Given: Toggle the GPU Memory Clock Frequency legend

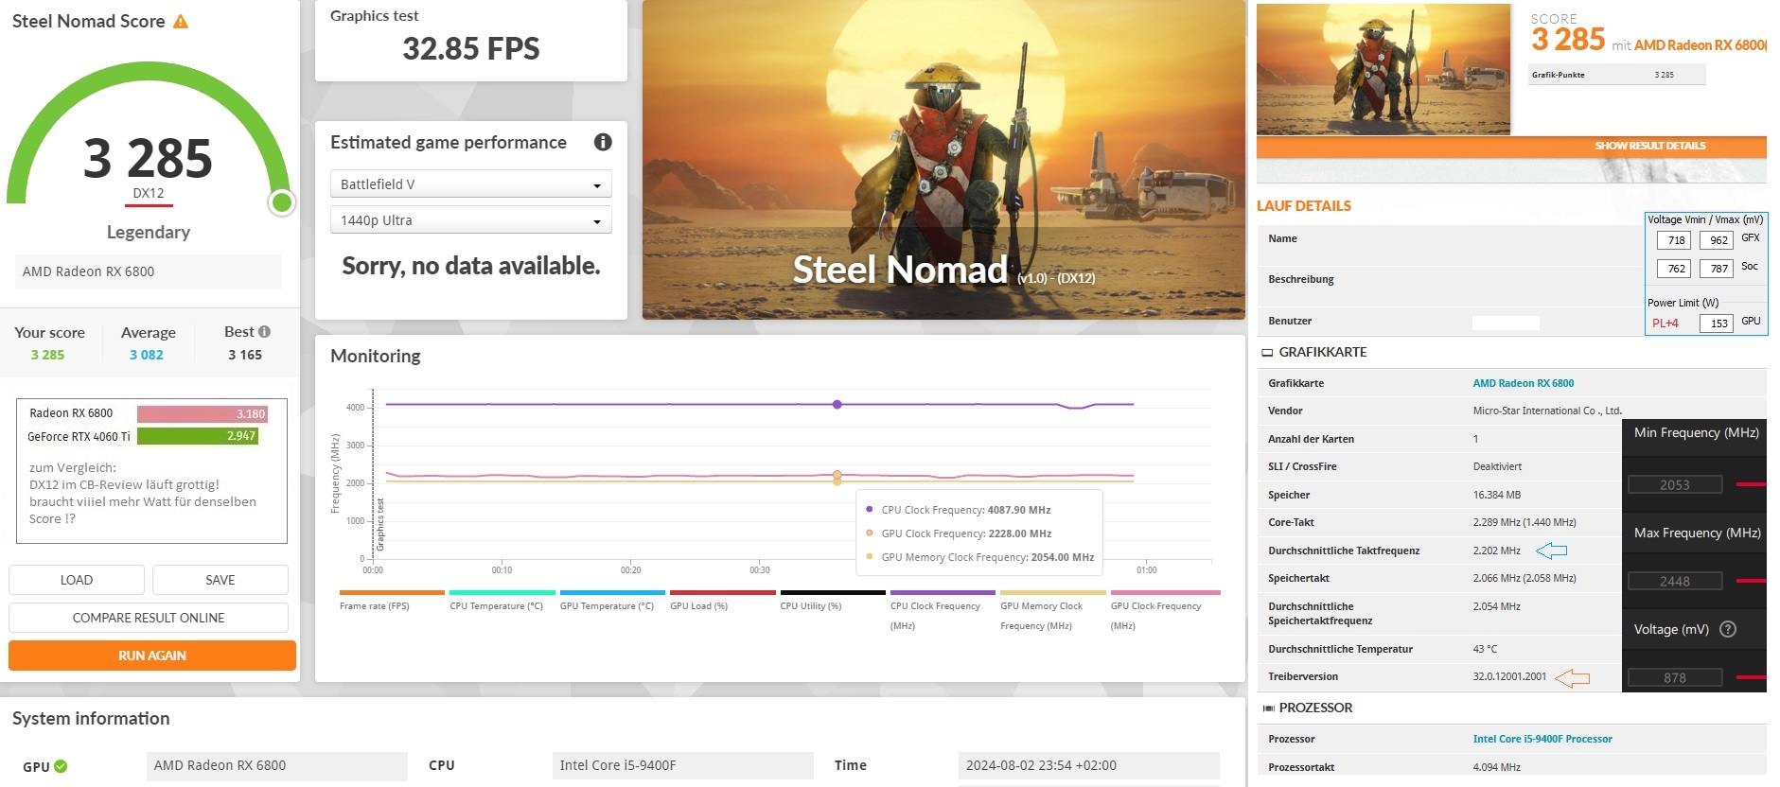Looking at the screenshot, I should (x=1052, y=611).
